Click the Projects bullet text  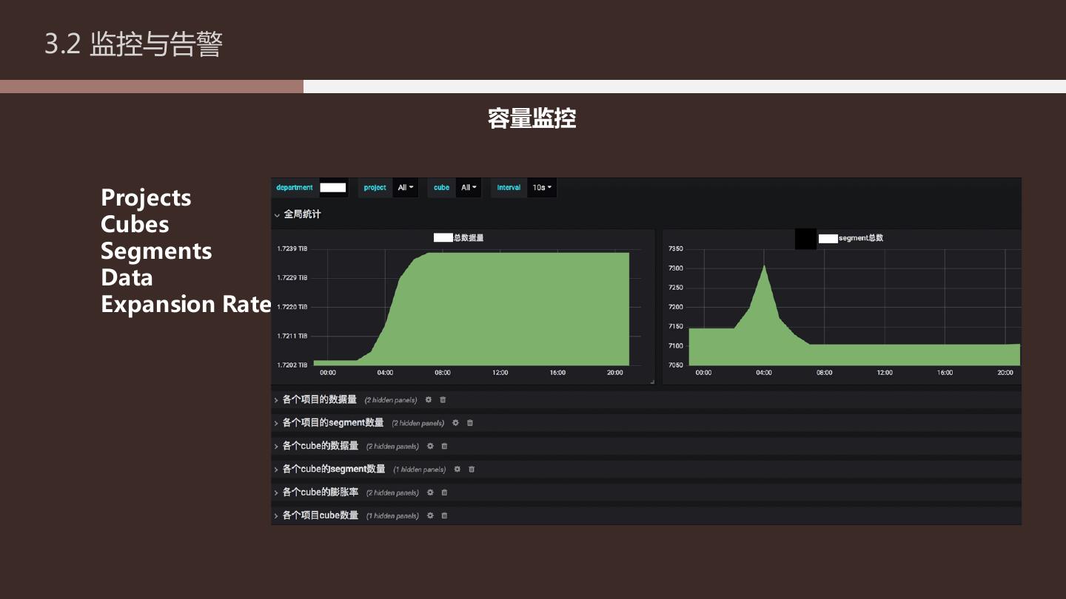pyautogui.click(x=146, y=198)
